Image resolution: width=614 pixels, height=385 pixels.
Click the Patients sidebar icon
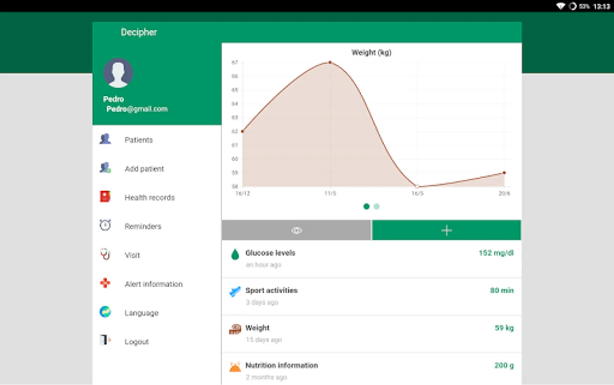pos(105,139)
